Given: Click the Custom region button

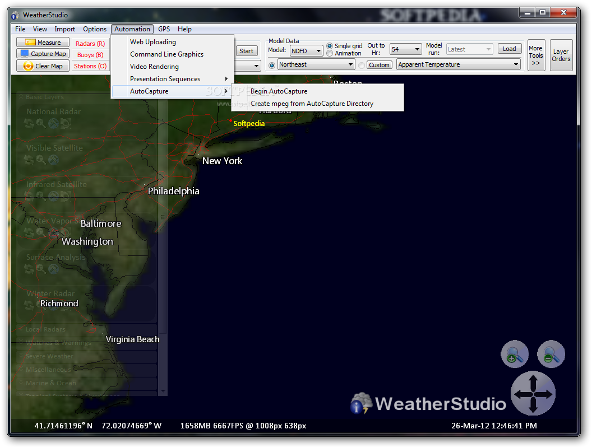Looking at the screenshot, I should point(379,65).
